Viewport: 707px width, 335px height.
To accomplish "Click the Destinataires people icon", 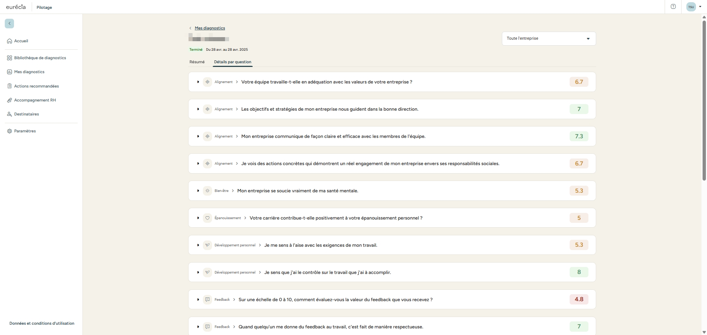I will [10, 114].
